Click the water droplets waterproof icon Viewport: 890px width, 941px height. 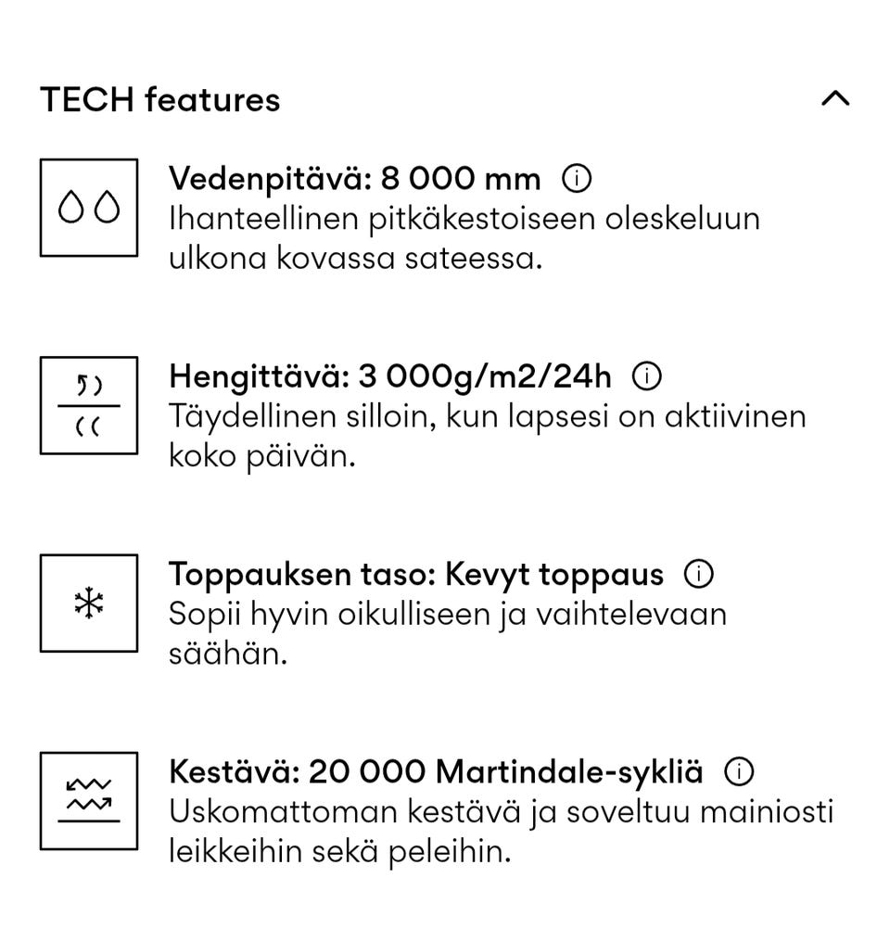pyautogui.click(x=89, y=208)
